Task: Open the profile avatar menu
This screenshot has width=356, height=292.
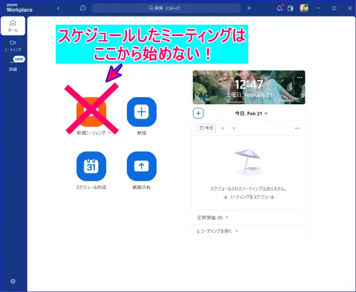Action: point(304,8)
